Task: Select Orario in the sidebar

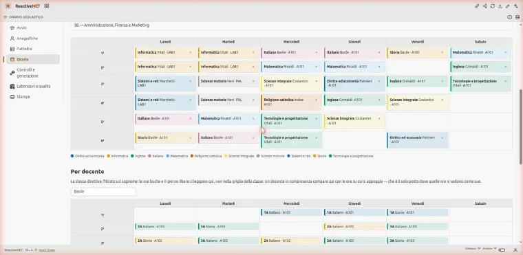Action: tap(33, 59)
